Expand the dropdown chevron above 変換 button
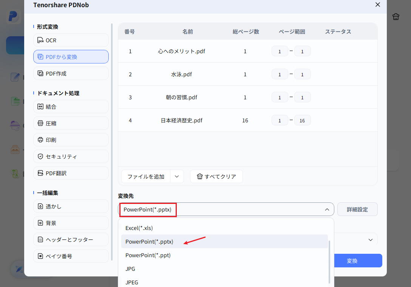The width and height of the screenshot is (411, 287). [x=370, y=240]
